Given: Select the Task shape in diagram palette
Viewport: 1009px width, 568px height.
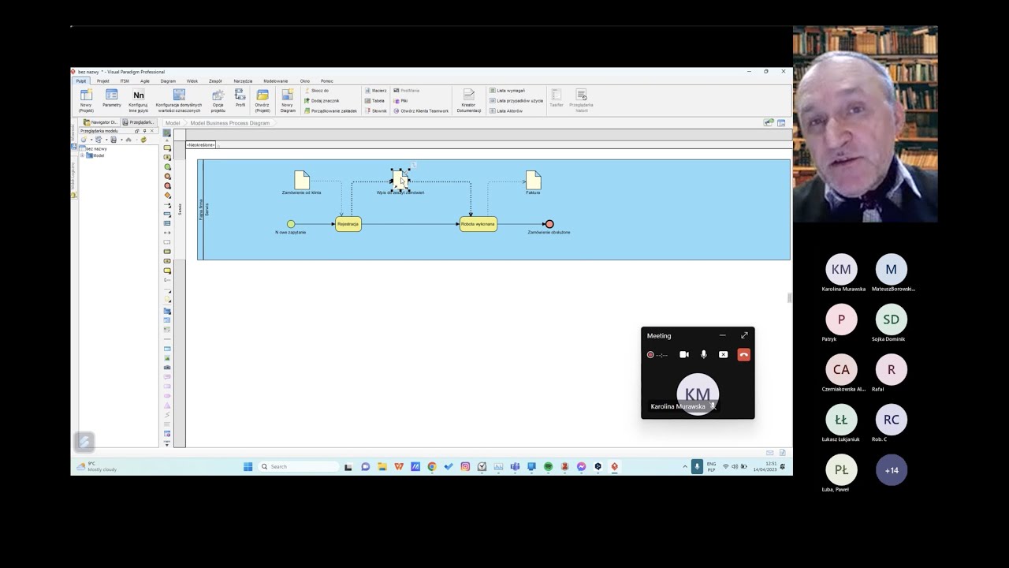Looking at the screenshot, I should pyautogui.click(x=167, y=148).
